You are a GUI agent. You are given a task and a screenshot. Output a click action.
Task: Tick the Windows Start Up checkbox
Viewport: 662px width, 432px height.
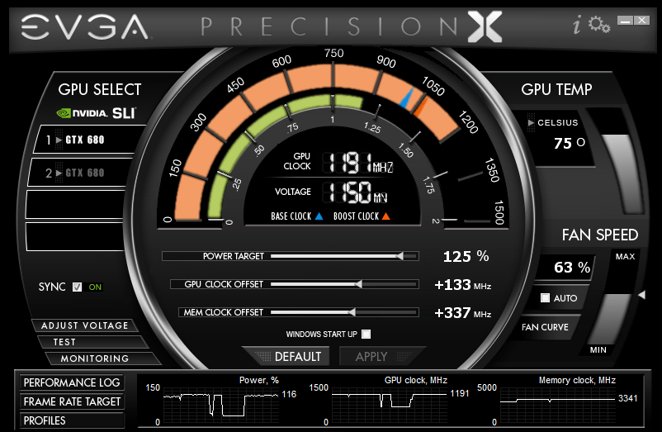[366, 334]
